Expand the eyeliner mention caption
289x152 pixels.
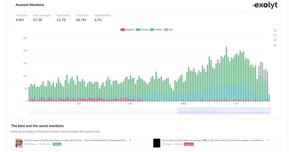(x=130, y=140)
